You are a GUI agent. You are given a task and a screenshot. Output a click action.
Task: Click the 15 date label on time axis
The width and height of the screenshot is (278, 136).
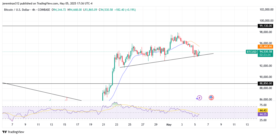point(64,125)
